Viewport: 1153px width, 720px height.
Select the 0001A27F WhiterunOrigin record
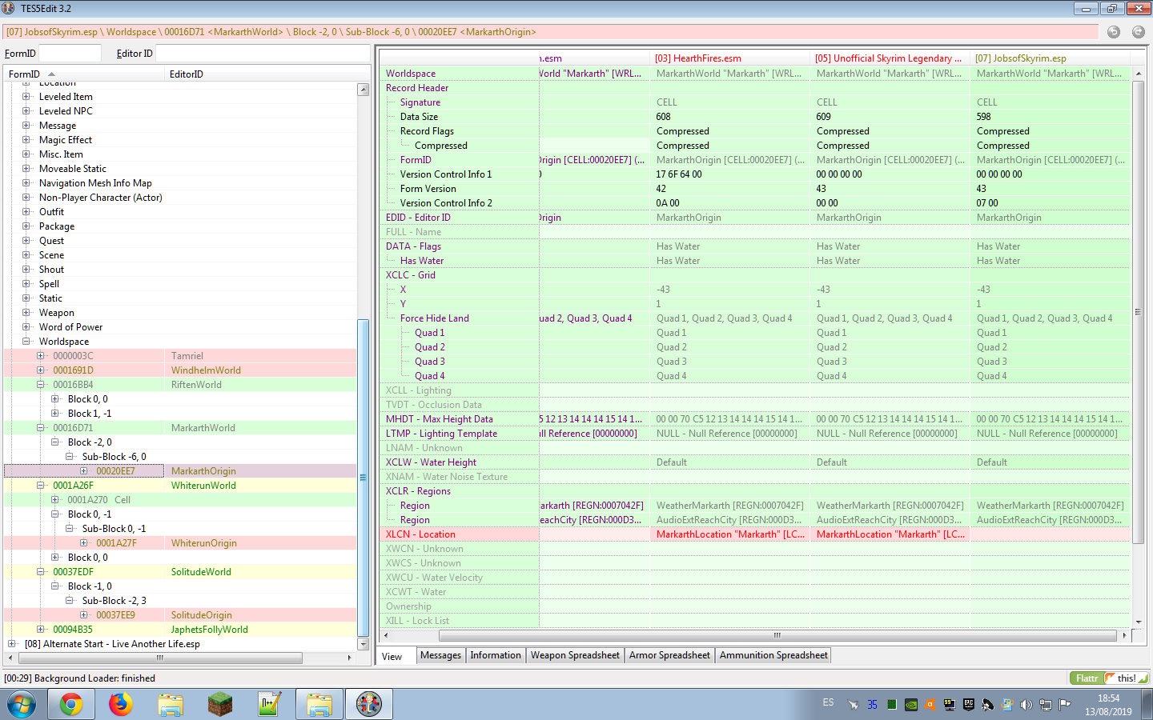point(180,543)
